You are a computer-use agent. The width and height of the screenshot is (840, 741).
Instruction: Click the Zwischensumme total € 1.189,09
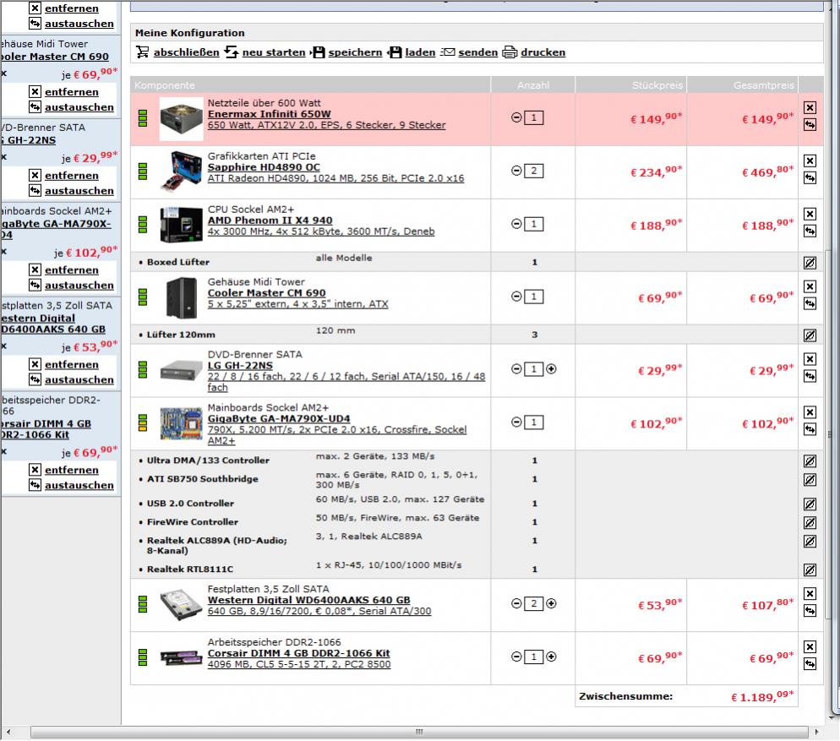761,696
